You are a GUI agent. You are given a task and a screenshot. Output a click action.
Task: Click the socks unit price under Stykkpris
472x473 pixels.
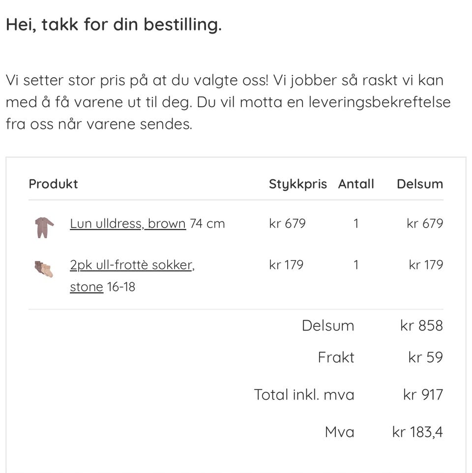[286, 265]
